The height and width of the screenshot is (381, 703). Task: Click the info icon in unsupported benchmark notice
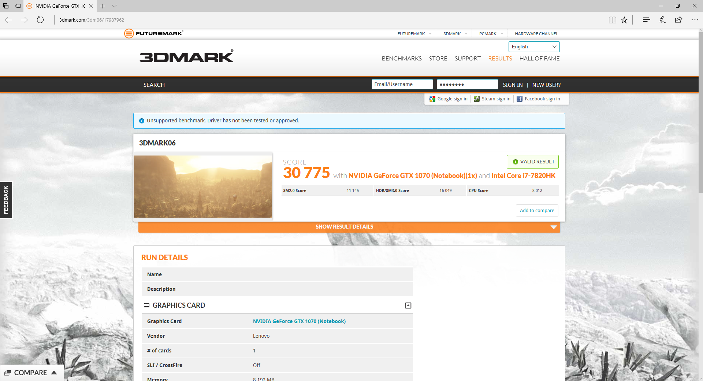tap(142, 121)
